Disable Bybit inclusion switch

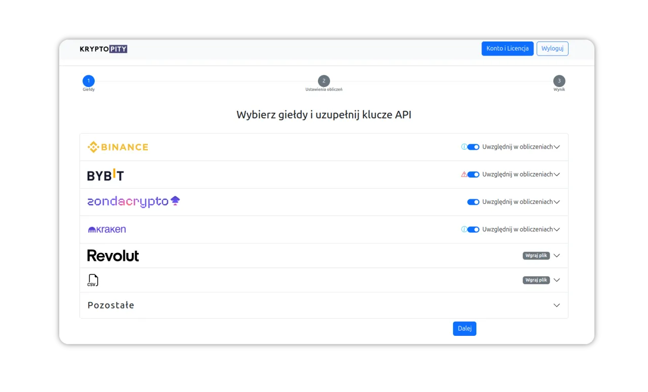[473, 175]
